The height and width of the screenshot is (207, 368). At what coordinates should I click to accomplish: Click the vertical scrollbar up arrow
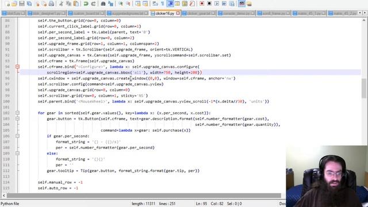click(x=364, y=21)
